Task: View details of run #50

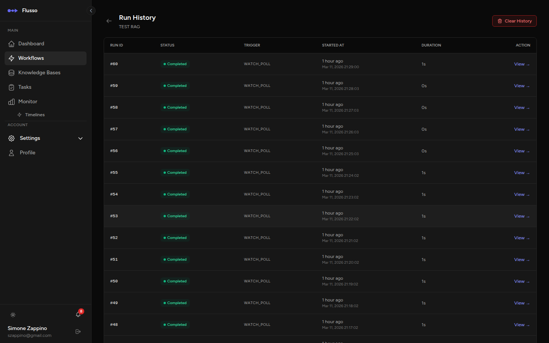Action: pos(522,281)
